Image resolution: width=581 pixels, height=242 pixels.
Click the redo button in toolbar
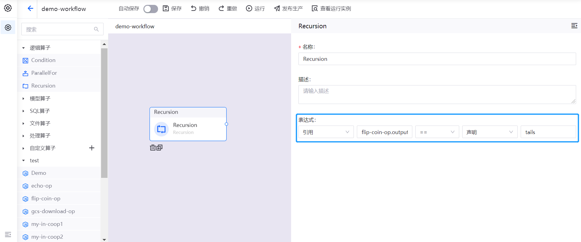227,9
